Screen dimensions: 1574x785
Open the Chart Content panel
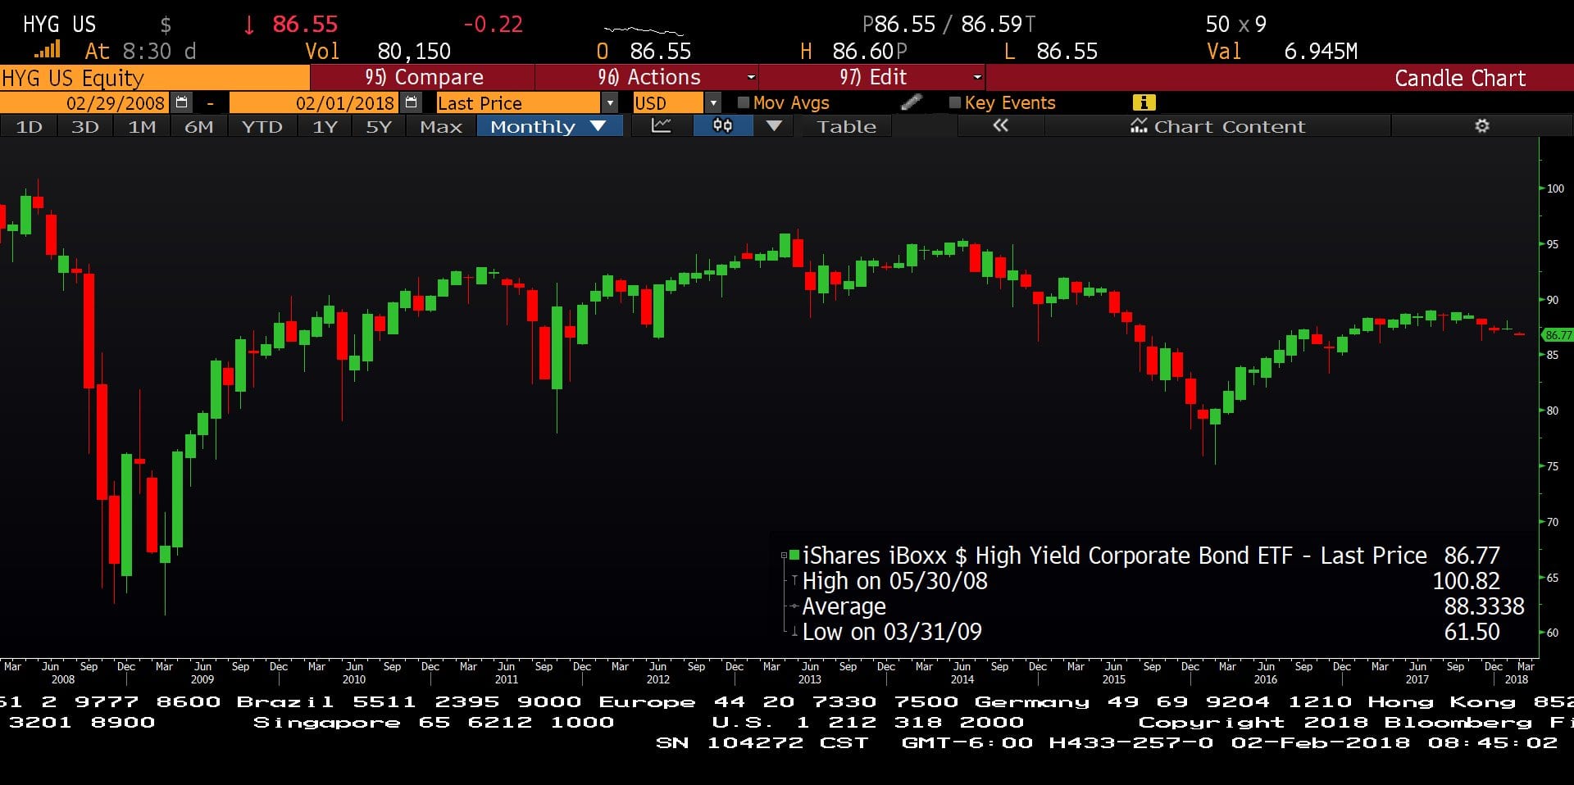click(x=1218, y=126)
